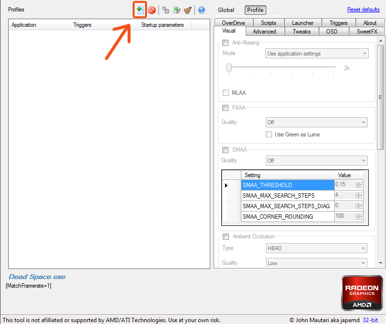Click the Application column header

pos(24,25)
